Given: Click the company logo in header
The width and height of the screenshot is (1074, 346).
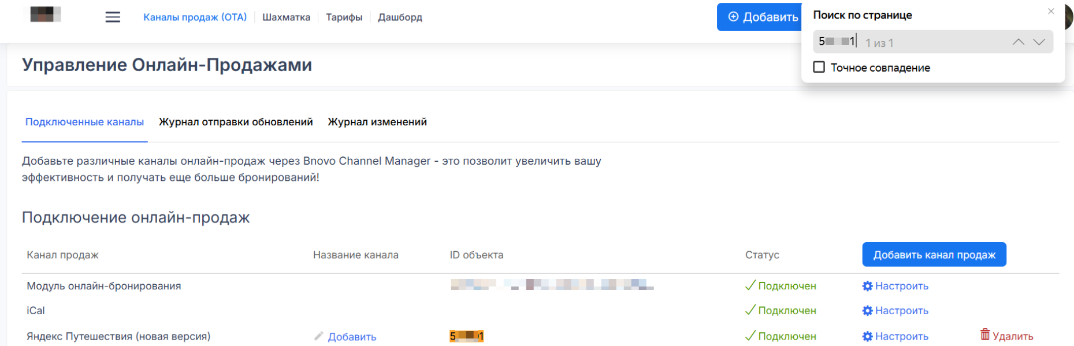Looking at the screenshot, I should (46, 14).
